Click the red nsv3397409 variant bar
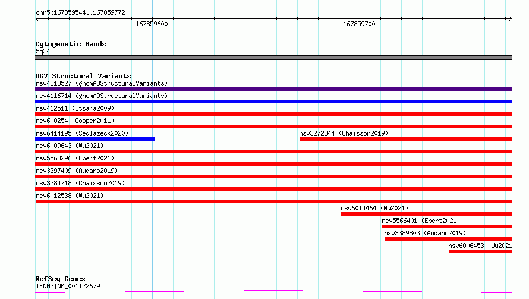 click(x=273, y=177)
